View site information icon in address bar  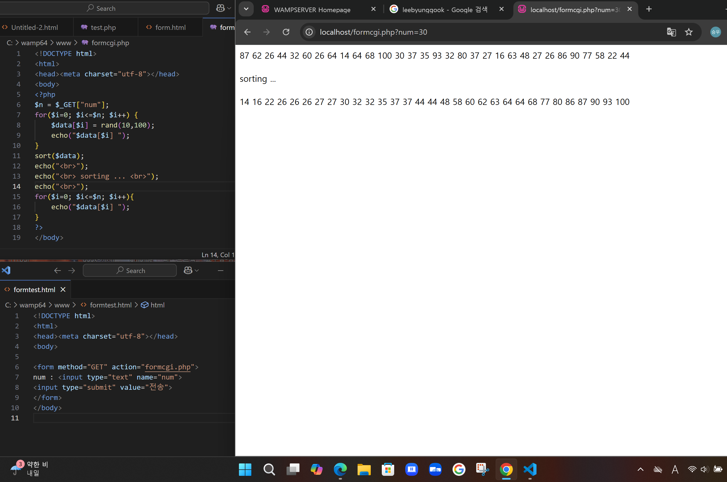309,32
